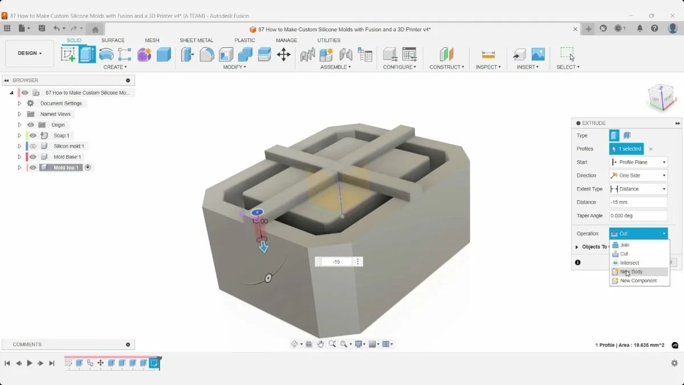Image resolution: width=684 pixels, height=385 pixels.
Task: Select the Combine tool
Action: (x=245, y=54)
